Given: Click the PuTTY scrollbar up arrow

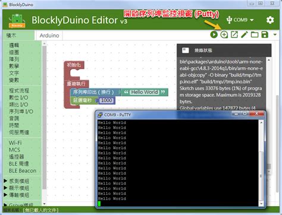Looking at the screenshot, I should tap(261, 123).
